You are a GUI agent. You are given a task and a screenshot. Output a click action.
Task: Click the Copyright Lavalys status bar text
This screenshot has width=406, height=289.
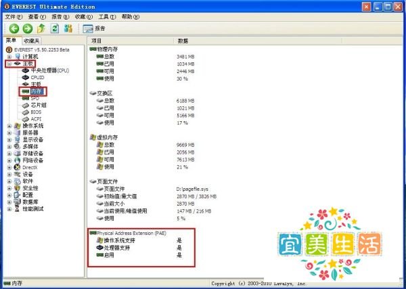[x=258, y=284]
